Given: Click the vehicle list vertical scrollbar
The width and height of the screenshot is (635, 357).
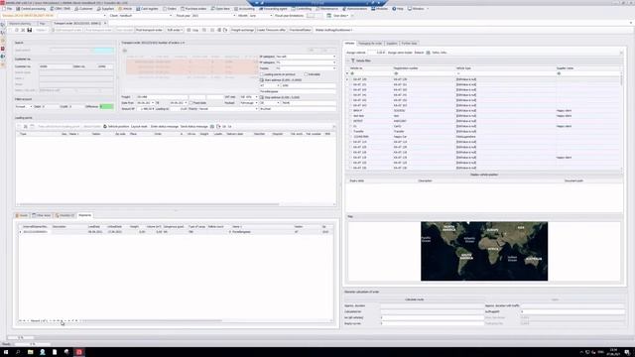Looking at the screenshot, I should click(x=622, y=79).
